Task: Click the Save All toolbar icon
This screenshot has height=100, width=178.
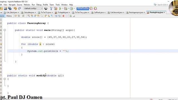Action: click(10, 8)
